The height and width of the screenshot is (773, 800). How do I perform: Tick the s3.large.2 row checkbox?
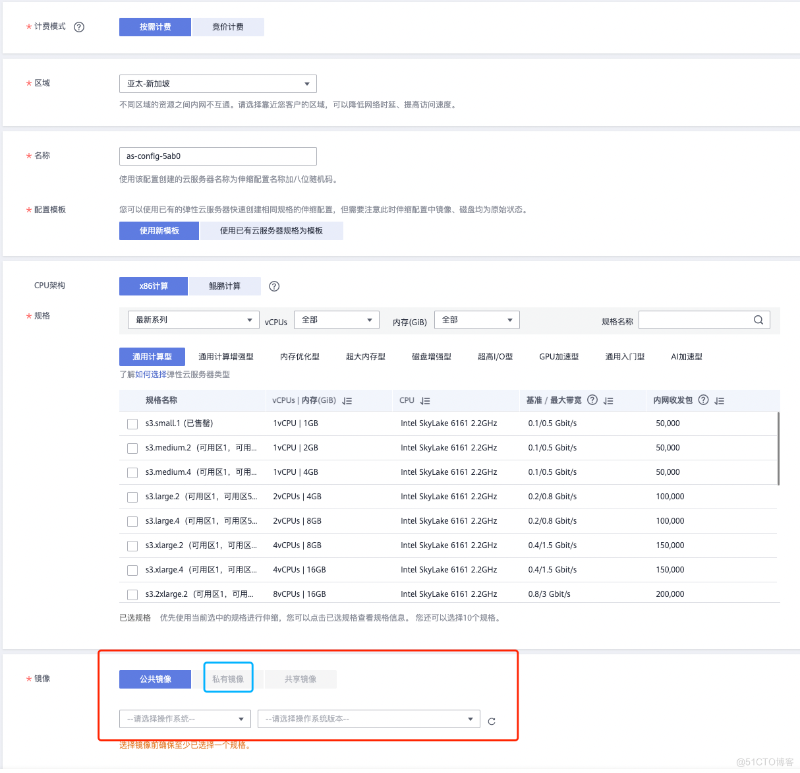[x=132, y=497]
